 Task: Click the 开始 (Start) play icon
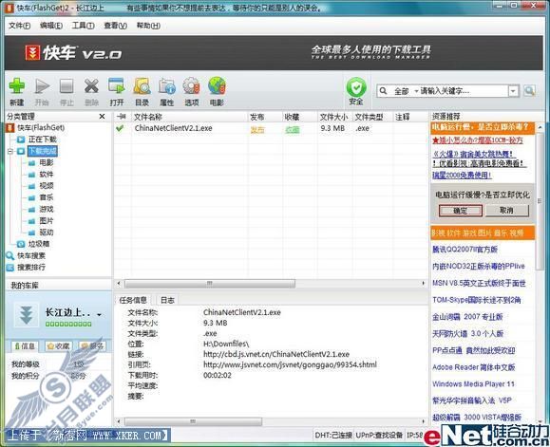point(42,86)
